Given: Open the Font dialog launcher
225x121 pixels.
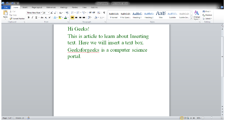Looking at the screenshot, I should pyautogui.click(x=68, y=22).
